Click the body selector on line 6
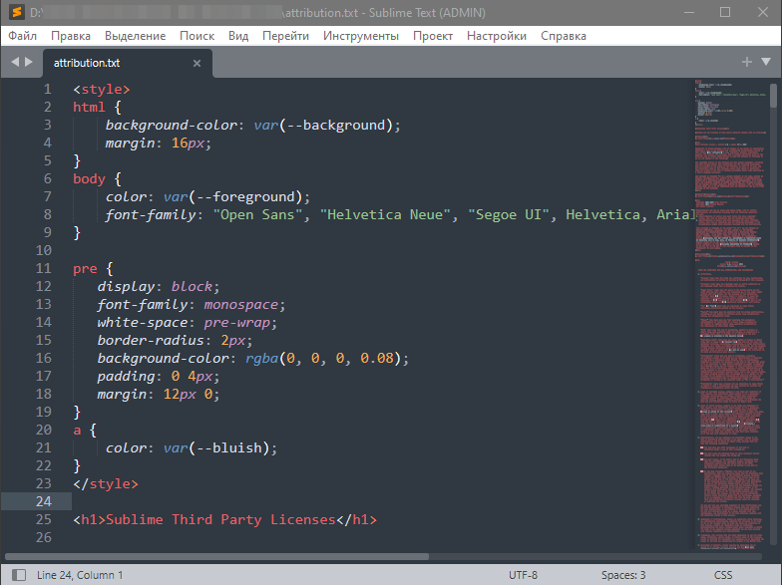This screenshot has height=585, width=782. (89, 179)
